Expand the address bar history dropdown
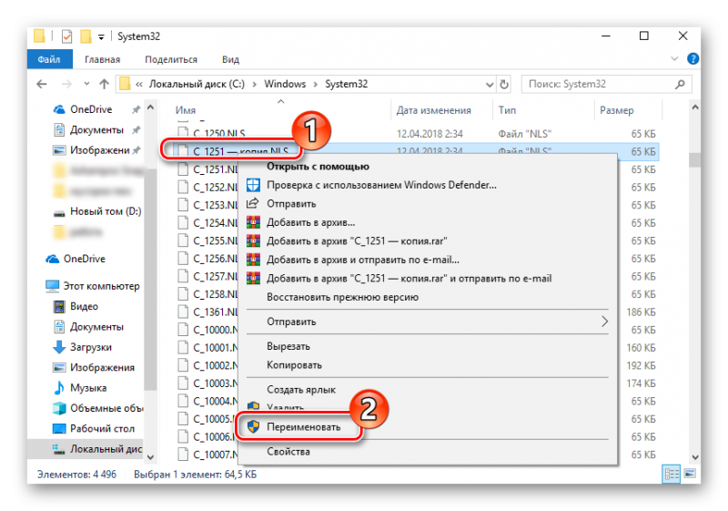This screenshot has height=511, width=728. coord(490,85)
